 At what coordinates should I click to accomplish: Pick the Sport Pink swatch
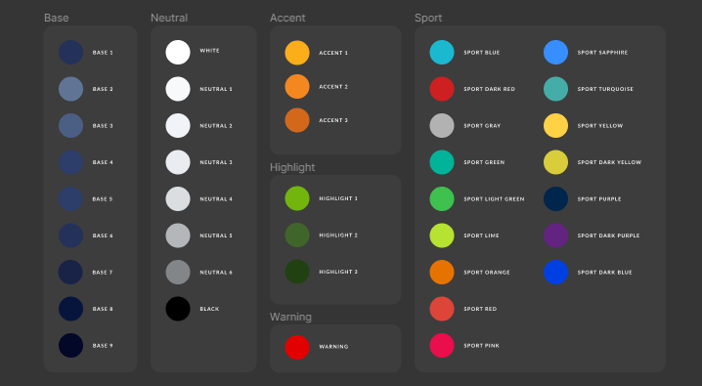coord(442,345)
